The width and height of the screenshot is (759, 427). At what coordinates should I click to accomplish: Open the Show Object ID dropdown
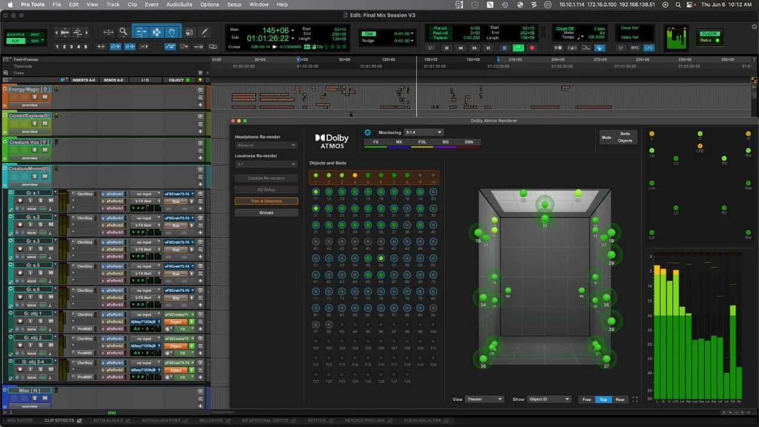[550, 399]
